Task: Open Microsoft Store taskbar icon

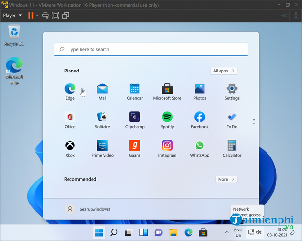Action: [x=203, y=232]
